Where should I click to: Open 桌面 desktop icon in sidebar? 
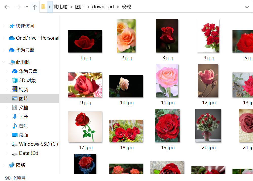pyautogui.click(x=14, y=135)
